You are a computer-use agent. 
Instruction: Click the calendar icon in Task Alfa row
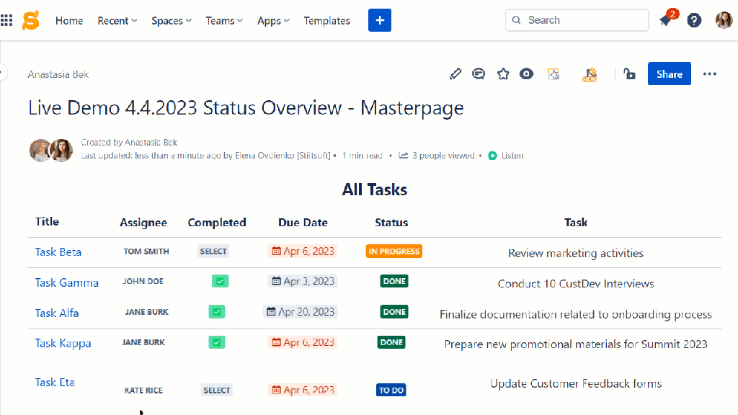click(271, 311)
